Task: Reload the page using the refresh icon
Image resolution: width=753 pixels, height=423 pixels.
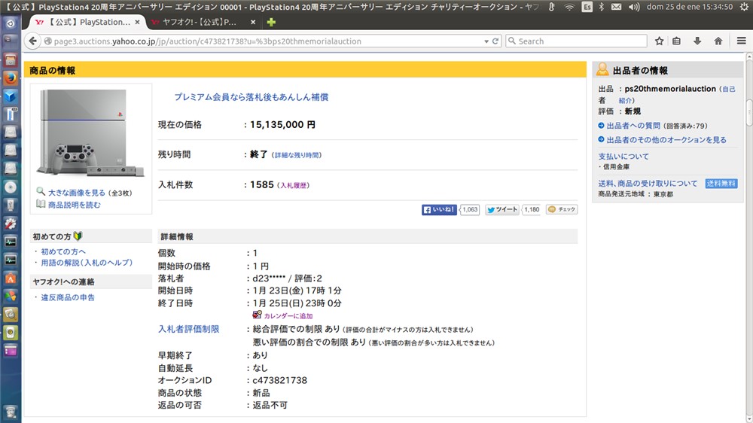Action: tap(495, 41)
